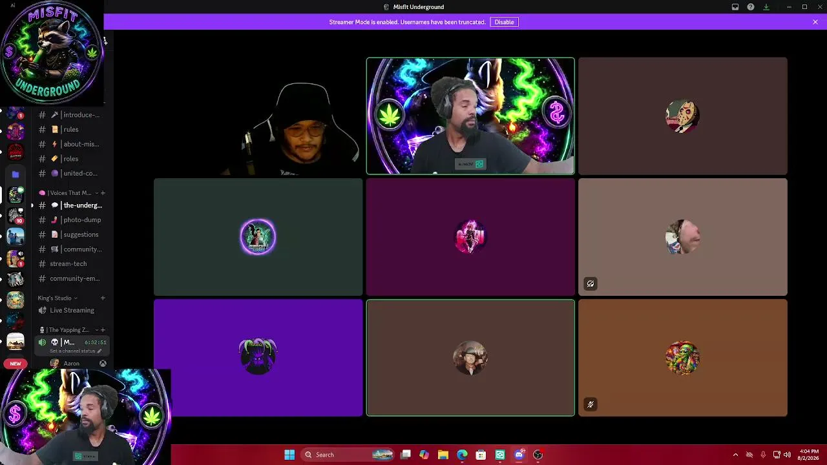Image resolution: width=827 pixels, height=465 pixels.
Task: Click the deafened icon on tan tile
Action: pos(591,284)
